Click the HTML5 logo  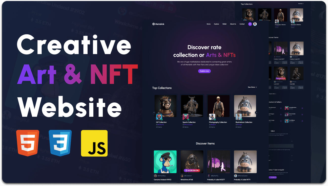pyautogui.click(x=28, y=143)
